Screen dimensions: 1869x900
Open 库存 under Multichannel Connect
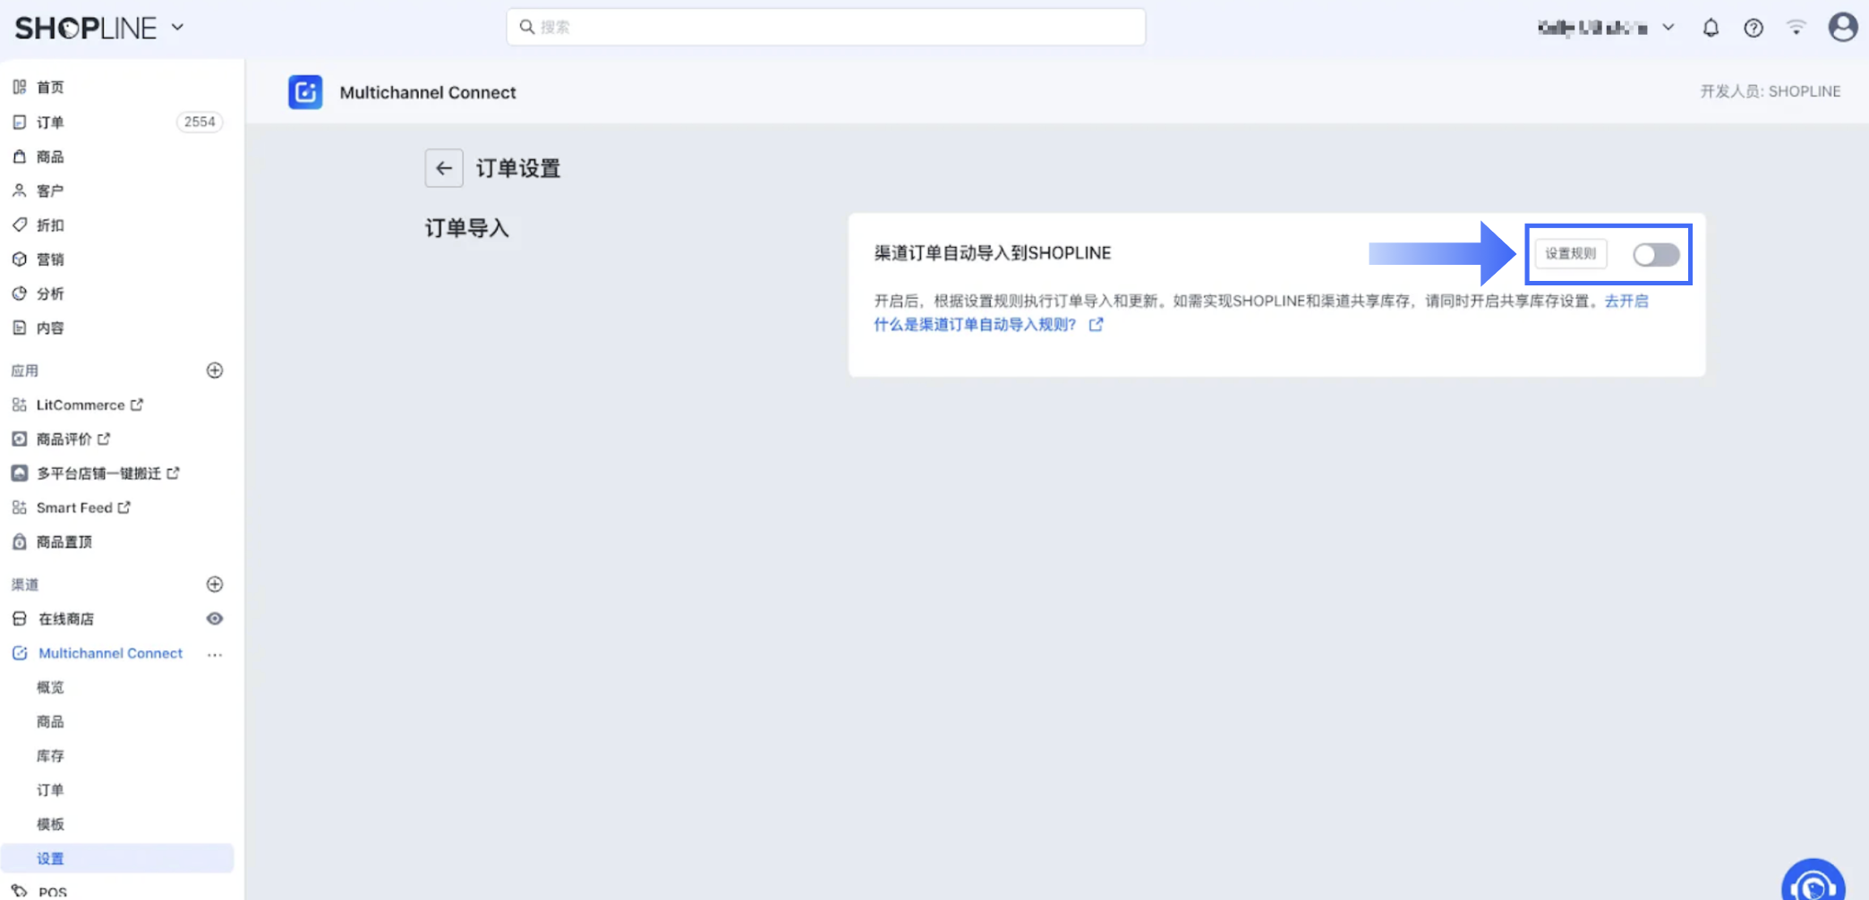[x=50, y=756]
